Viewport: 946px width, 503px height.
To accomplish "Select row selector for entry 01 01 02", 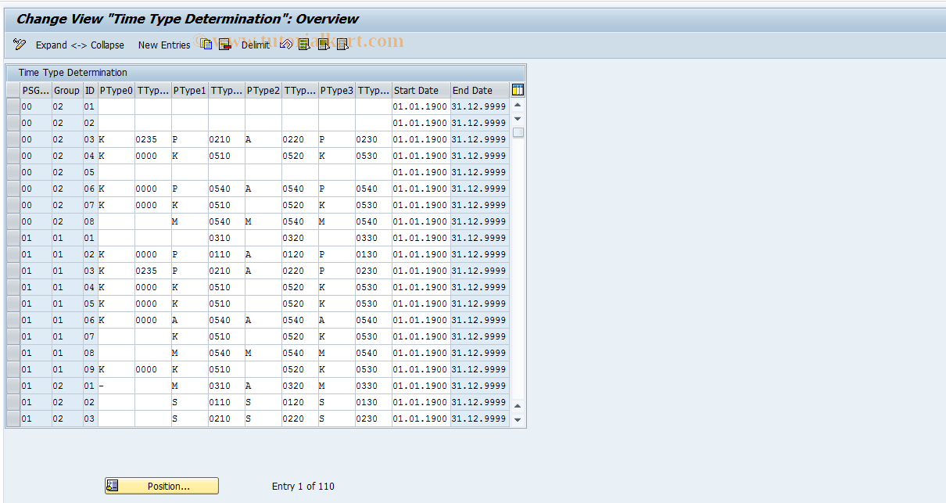I will click(13, 254).
